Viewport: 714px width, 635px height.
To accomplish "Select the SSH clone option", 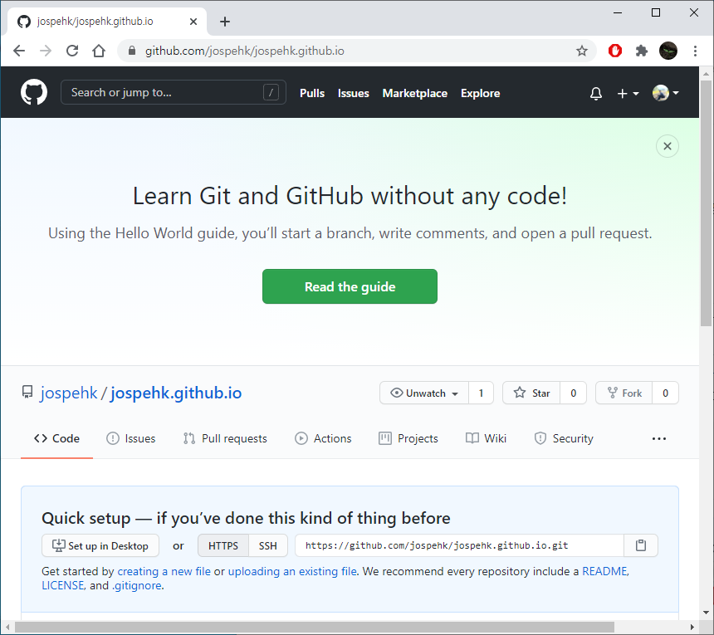I will (x=268, y=545).
